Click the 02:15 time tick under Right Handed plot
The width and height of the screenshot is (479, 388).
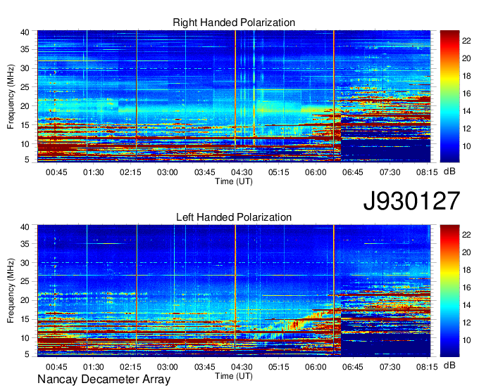[x=130, y=172]
